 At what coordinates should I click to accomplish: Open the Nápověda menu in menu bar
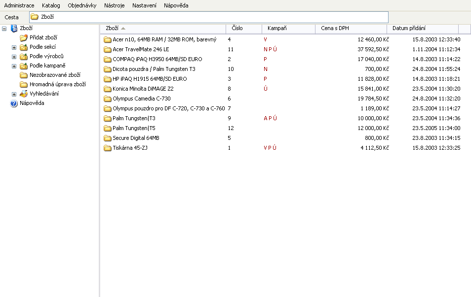[176, 5]
